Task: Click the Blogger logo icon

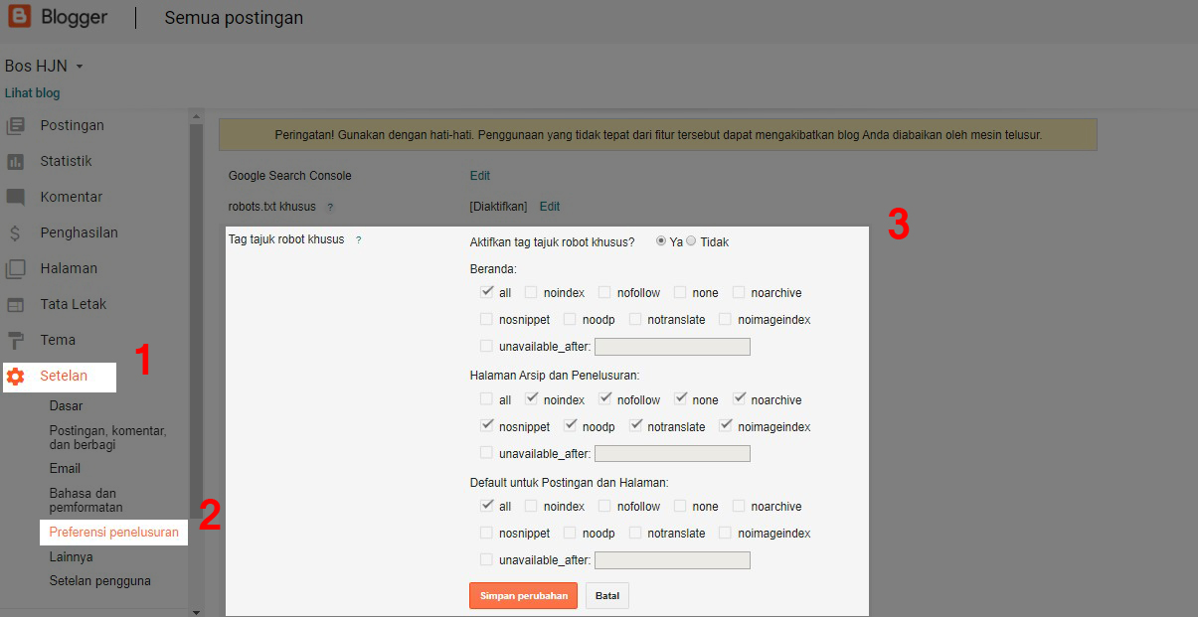Action: (x=20, y=17)
